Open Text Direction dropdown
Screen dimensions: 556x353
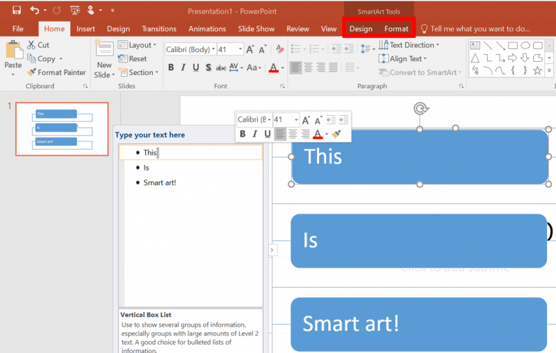click(409, 45)
